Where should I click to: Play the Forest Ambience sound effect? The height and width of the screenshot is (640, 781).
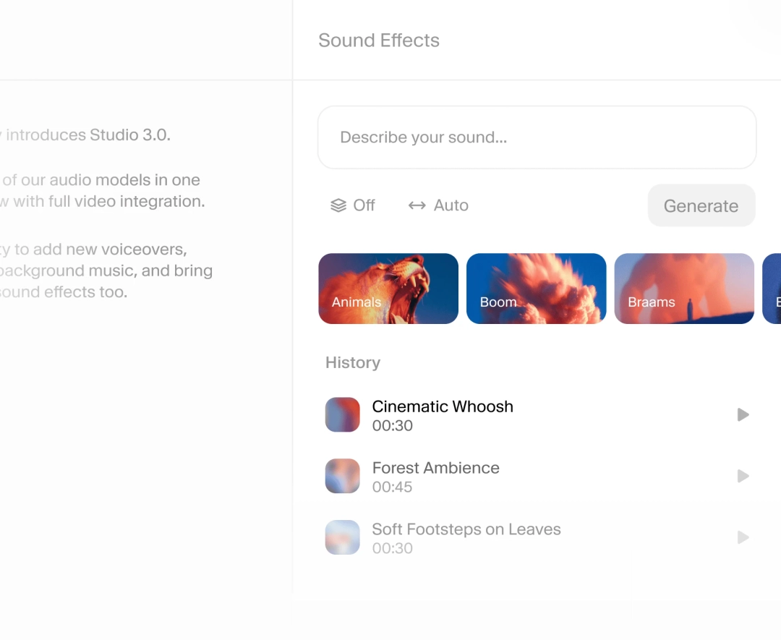[743, 476]
